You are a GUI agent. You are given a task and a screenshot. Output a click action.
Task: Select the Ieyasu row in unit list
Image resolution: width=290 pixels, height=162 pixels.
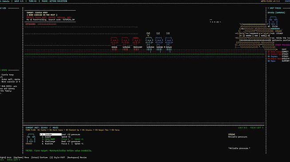pyautogui.click(x=278, y=57)
